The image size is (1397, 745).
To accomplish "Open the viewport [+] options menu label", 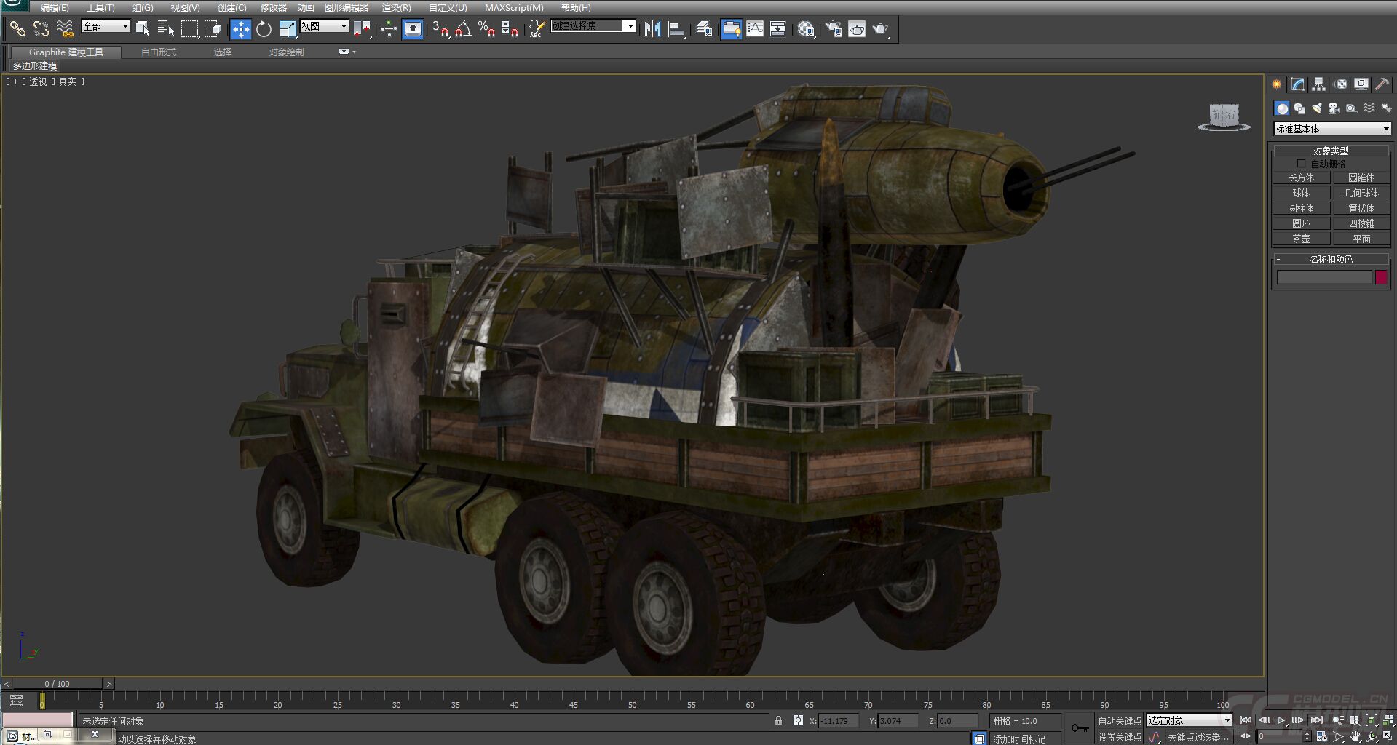I will click(x=16, y=81).
